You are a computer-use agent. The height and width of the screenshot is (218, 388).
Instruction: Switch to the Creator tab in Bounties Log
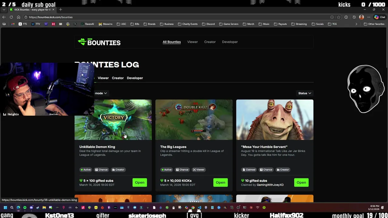pos(118,78)
